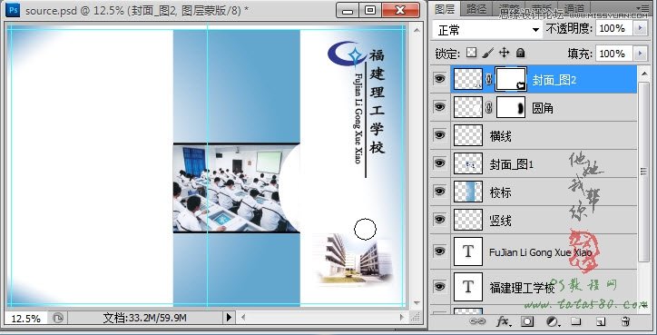Create new fill or adjustment layer
Image resolution: width=657 pixels, height=335 pixels.
click(553, 321)
